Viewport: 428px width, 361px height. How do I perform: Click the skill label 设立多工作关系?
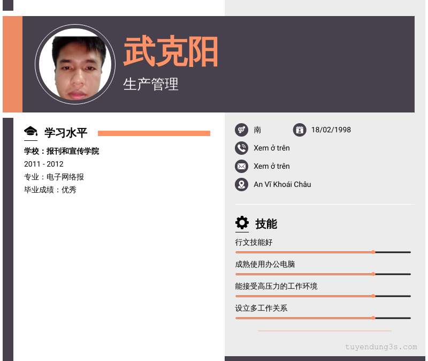point(261,309)
